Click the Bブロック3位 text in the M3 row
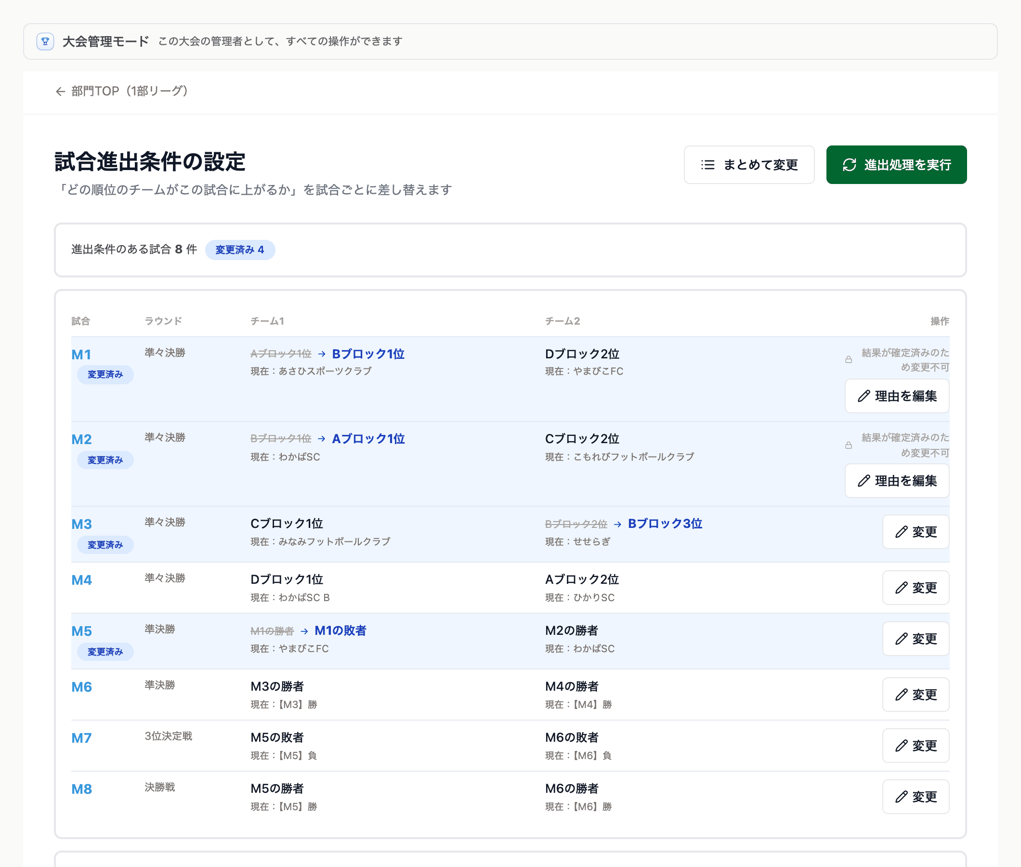The width and height of the screenshot is (1021, 867). pyautogui.click(x=665, y=524)
